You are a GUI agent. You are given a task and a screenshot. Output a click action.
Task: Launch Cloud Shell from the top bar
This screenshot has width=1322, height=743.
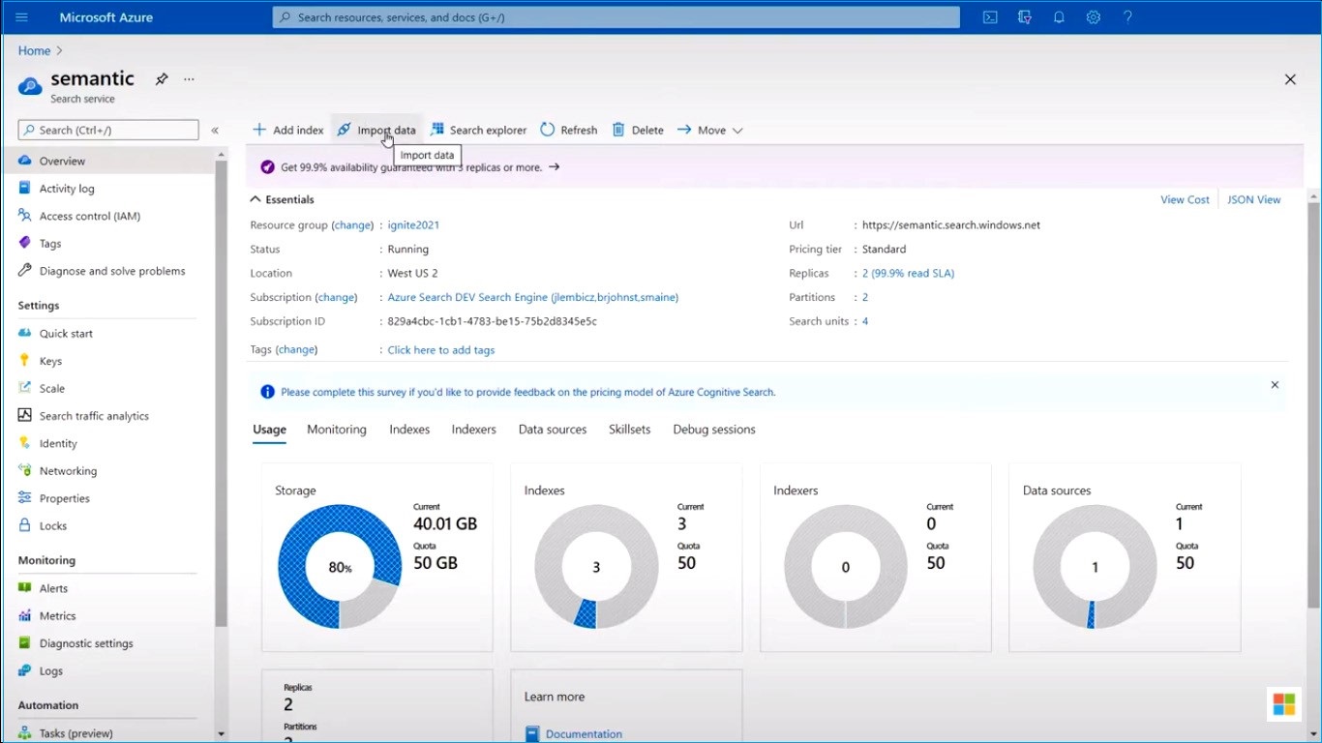coord(990,17)
